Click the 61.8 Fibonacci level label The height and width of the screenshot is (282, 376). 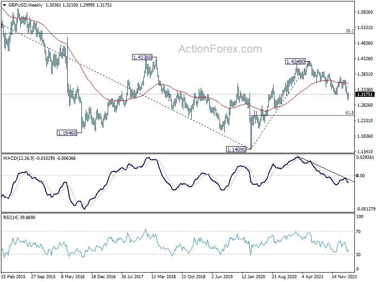tap(349, 112)
